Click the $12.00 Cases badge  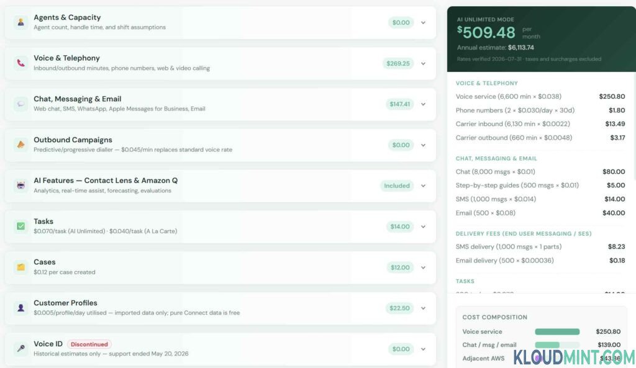click(x=400, y=267)
